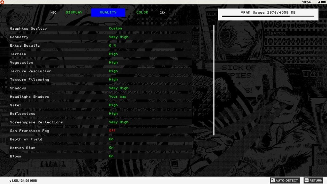Change the Geometry Very High value

click(x=118, y=37)
